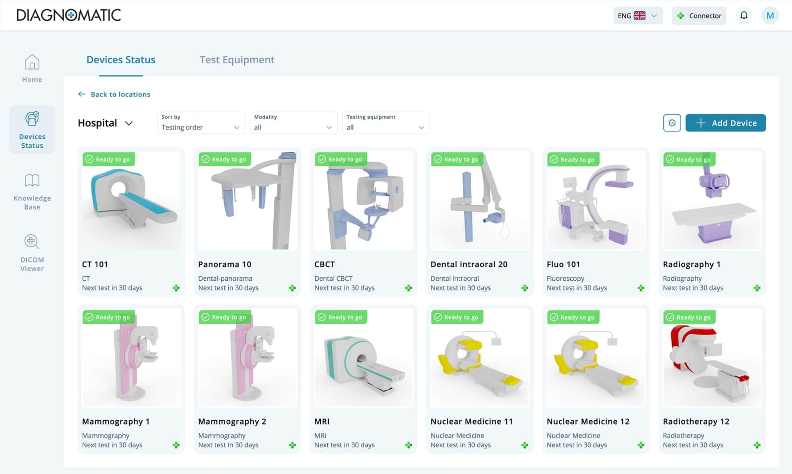Screen dimensions: 792x474
Task: Open the settings gear next to Add Device
Action: coord(672,123)
